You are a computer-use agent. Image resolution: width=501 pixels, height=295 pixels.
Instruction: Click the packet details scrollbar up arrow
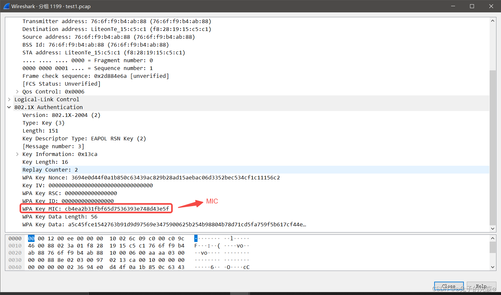point(493,21)
